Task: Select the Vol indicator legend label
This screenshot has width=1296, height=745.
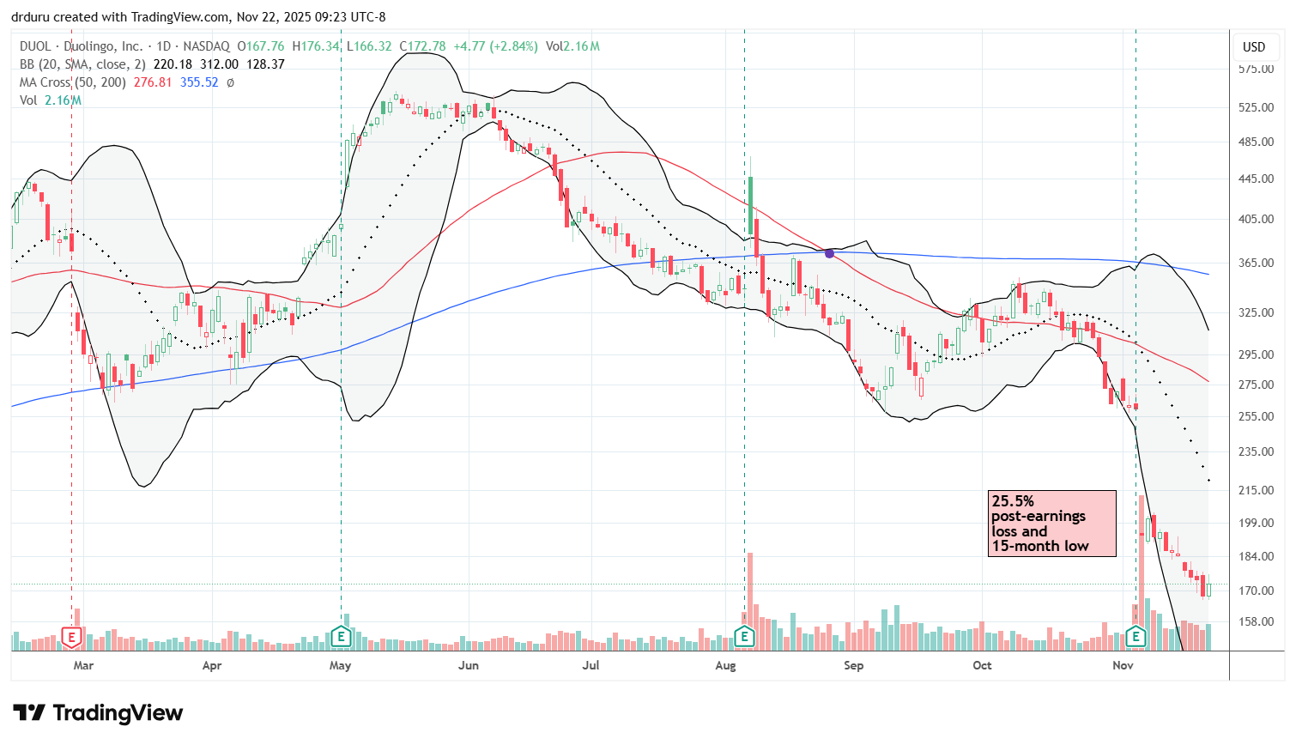Action: click(28, 100)
